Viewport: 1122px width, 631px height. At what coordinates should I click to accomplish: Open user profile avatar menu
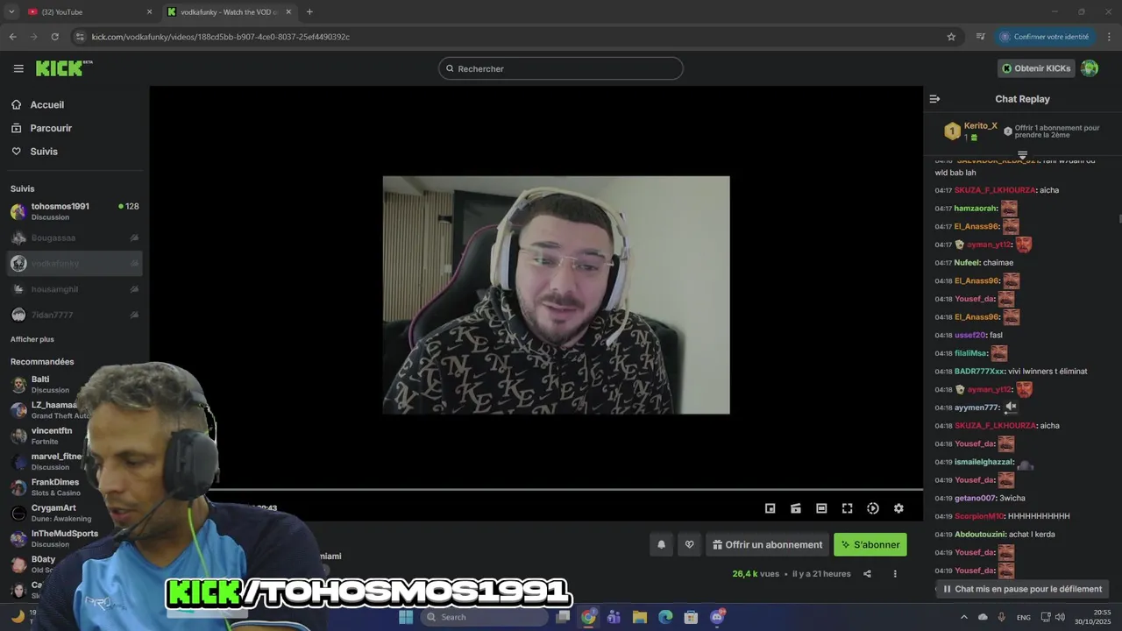click(1090, 68)
